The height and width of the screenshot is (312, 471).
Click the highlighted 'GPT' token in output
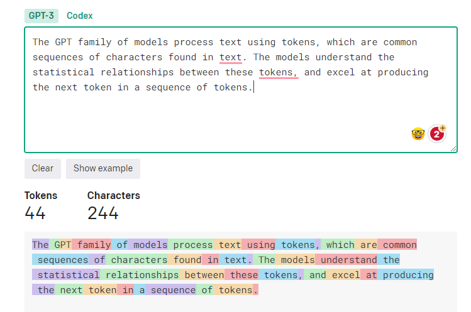coord(60,245)
